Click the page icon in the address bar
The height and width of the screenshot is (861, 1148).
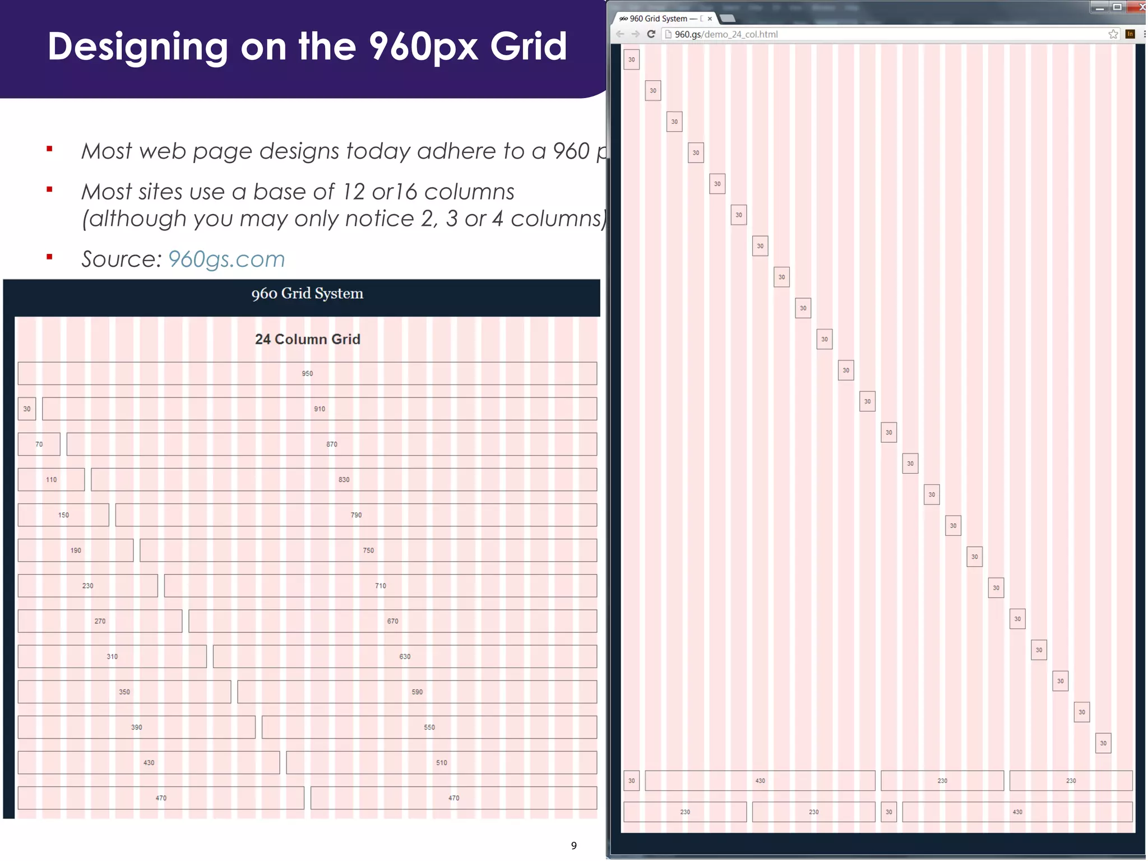click(668, 34)
